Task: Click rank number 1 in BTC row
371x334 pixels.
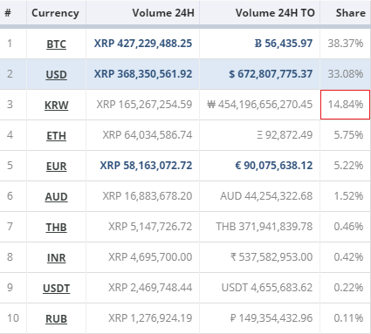Action: [10, 44]
